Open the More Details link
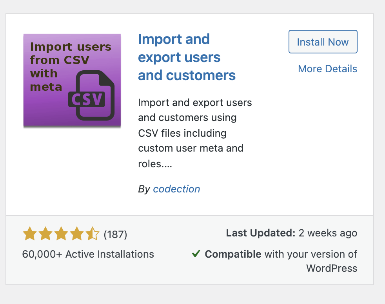385x304 pixels. 327,69
